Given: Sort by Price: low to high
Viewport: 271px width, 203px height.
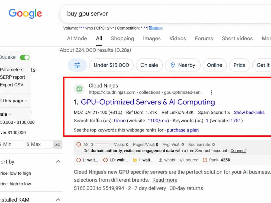Looking at the screenshot, I should [x=15, y=173].
